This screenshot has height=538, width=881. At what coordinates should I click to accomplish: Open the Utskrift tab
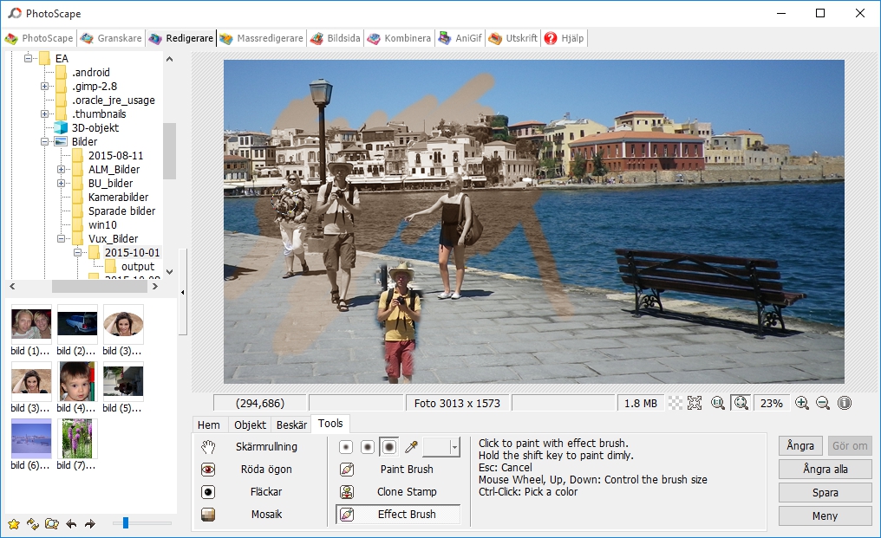tap(513, 38)
